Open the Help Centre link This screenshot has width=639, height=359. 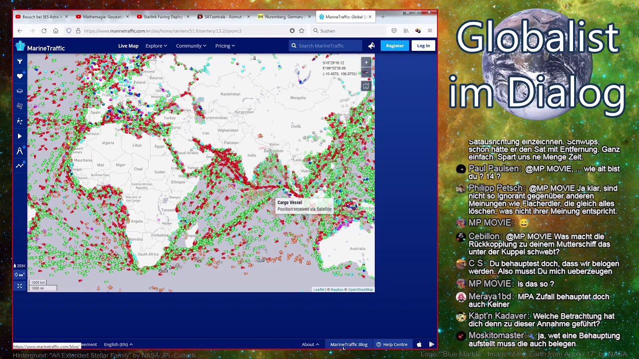(x=392, y=345)
